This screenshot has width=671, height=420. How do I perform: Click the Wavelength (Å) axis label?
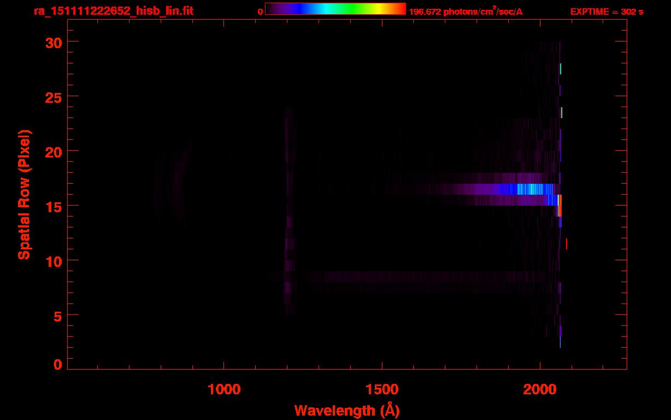point(347,410)
